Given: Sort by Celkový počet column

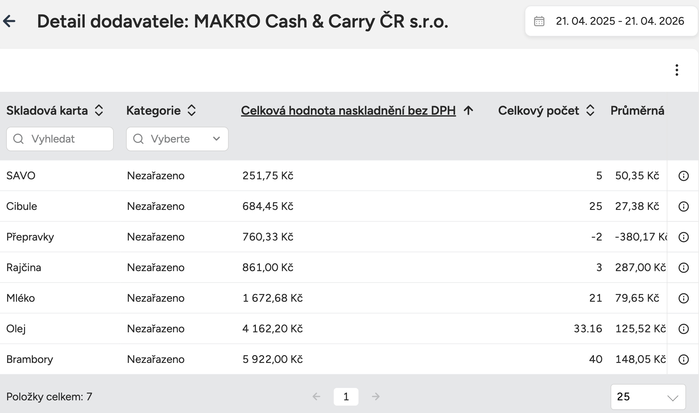Looking at the screenshot, I should [590, 110].
